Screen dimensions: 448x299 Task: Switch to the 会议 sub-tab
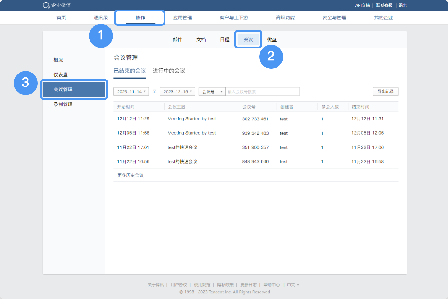coord(248,39)
